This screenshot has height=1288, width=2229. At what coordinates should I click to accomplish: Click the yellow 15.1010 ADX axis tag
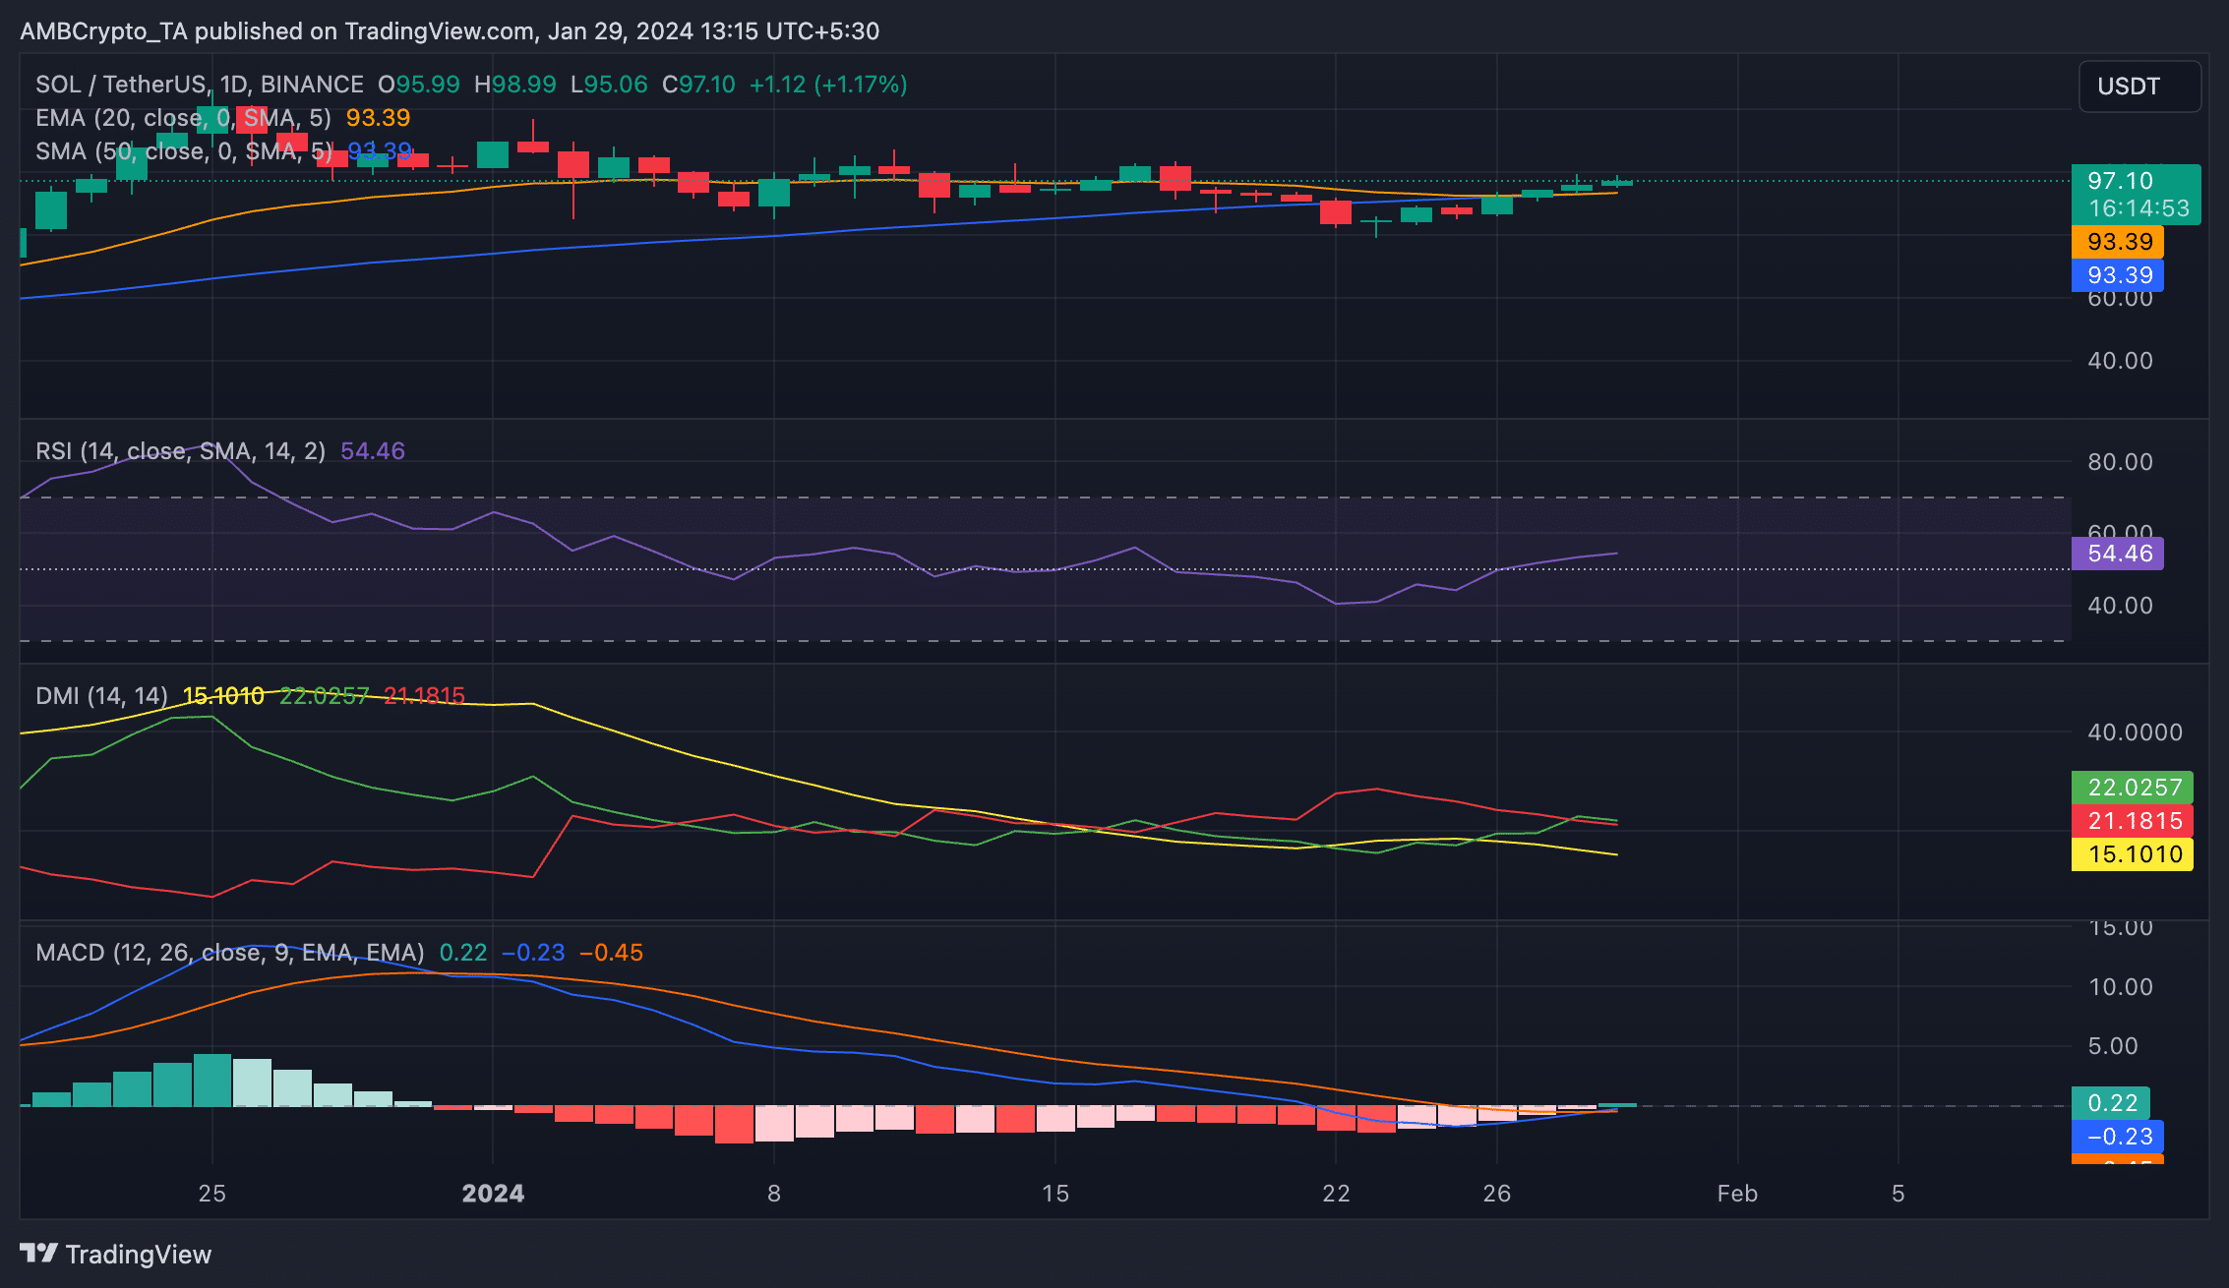click(2132, 854)
